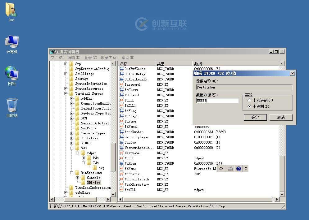Click the Password string value icon
This screenshot has height=220, width=309.
tap(122, 84)
